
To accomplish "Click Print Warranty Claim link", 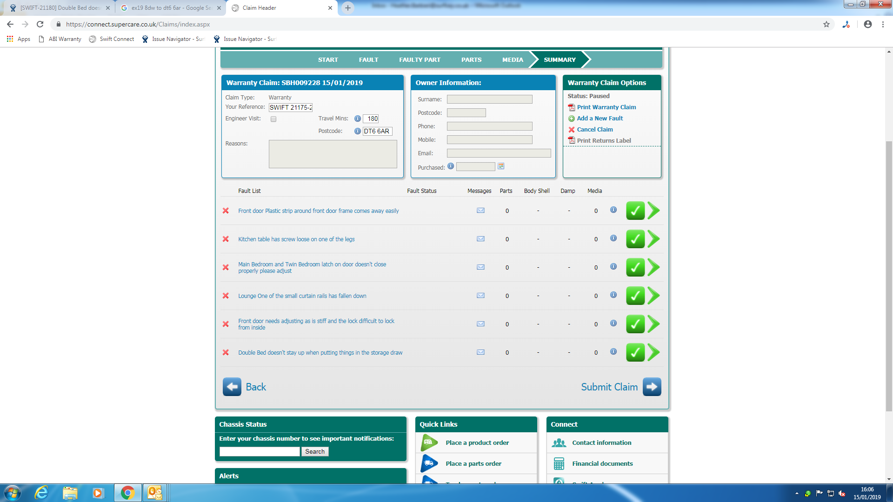I will 606,107.
